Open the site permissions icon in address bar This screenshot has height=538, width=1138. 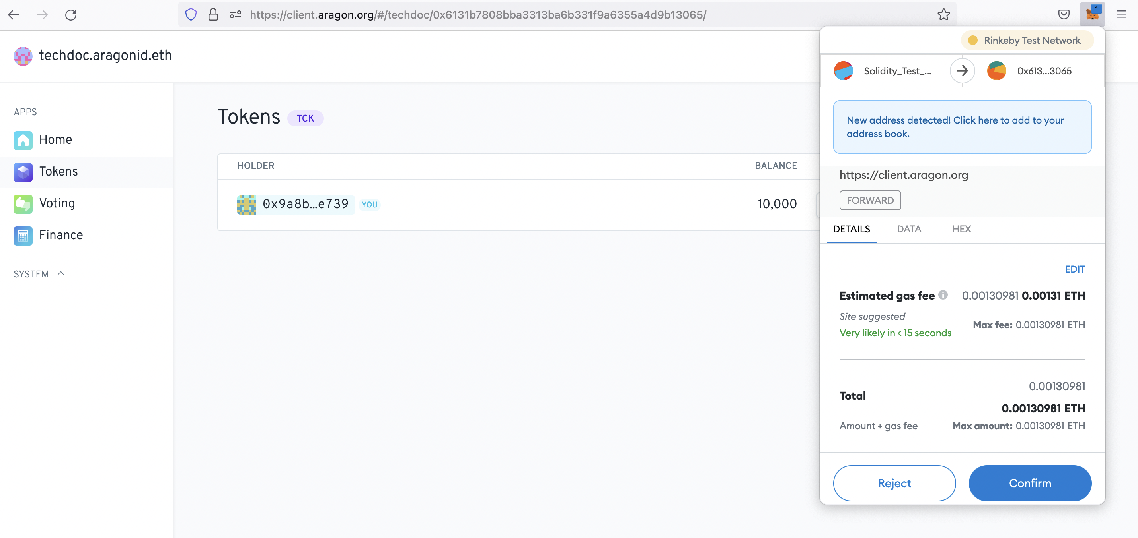click(236, 15)
